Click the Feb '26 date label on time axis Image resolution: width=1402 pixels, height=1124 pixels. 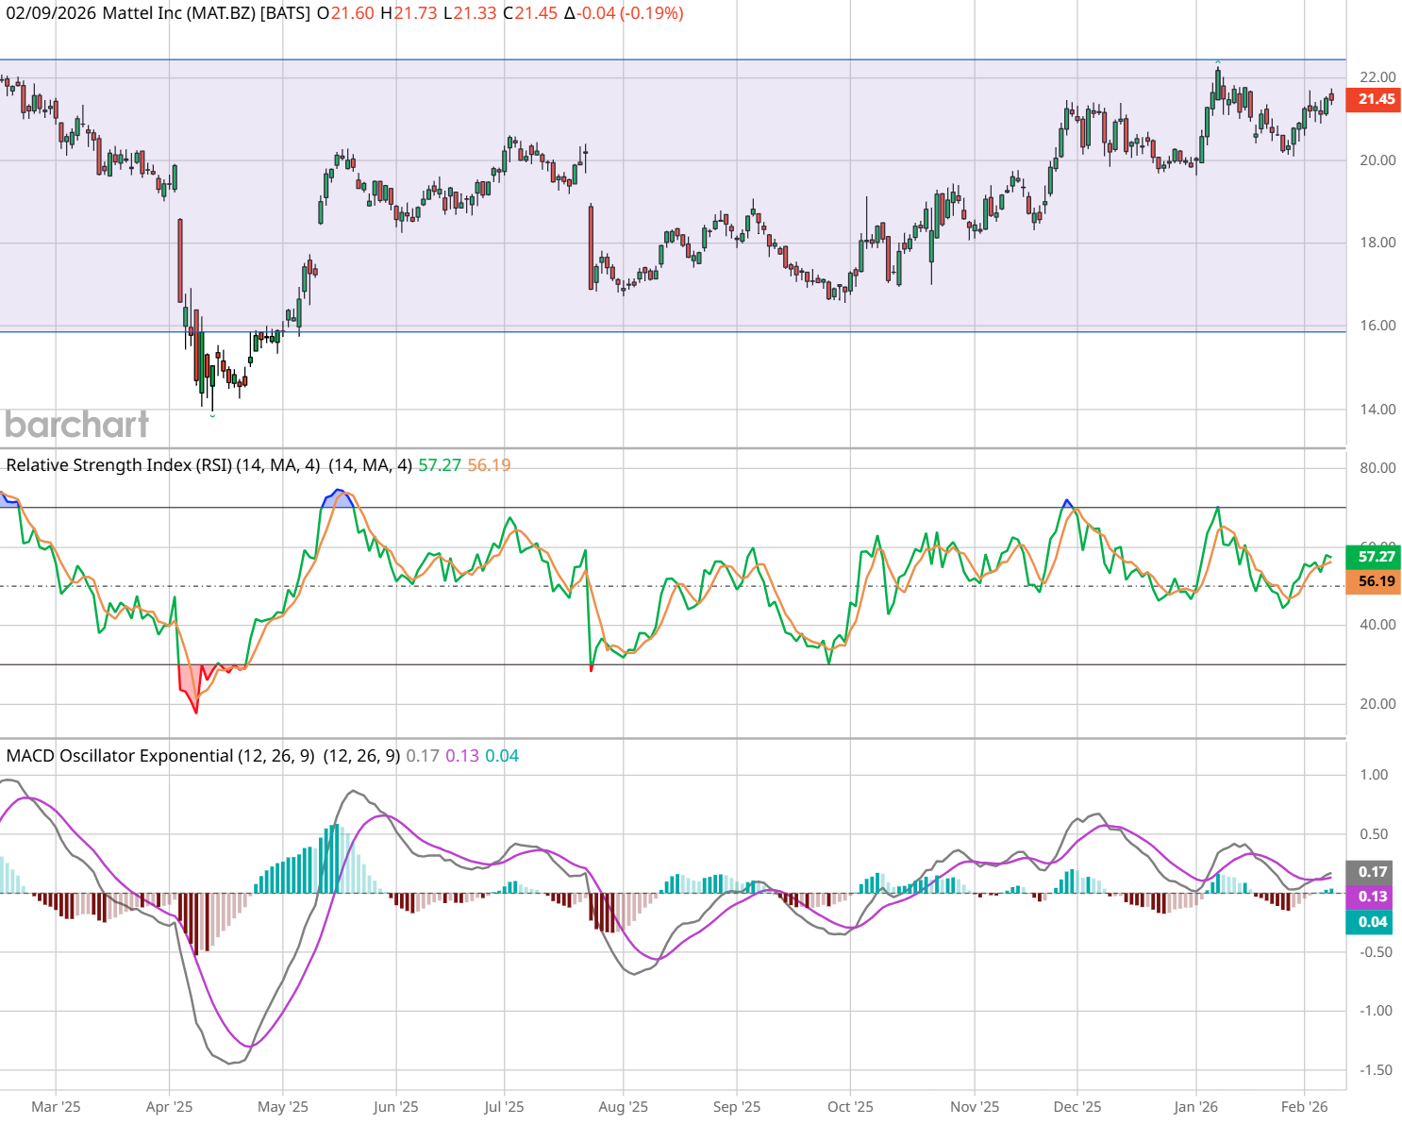coord(1304,1107)
